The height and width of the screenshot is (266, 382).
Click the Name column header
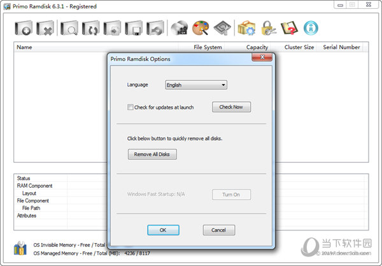point(96,47)
